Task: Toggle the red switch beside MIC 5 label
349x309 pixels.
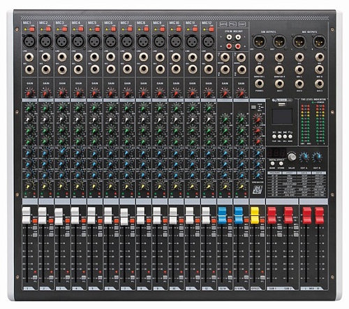Action: [97, 29]
